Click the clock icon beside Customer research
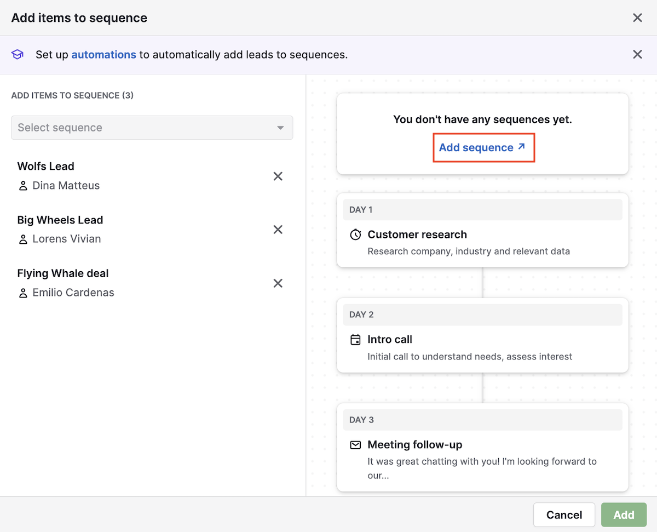Screen dimensions: 657x532 (x=355, y=234)
